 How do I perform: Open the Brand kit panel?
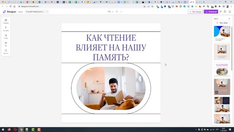pos(6,52)
